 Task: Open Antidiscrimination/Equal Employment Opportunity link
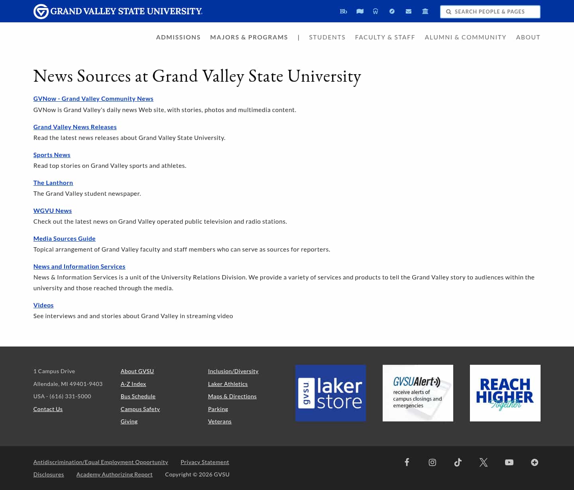click(101, 462)
